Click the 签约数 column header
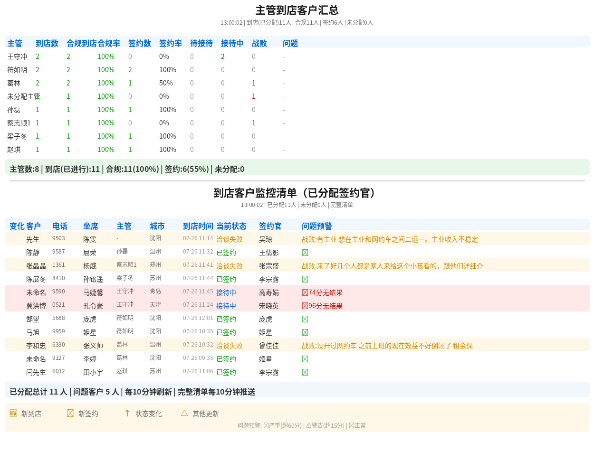594x452 pixels. (x=140, y=43)
